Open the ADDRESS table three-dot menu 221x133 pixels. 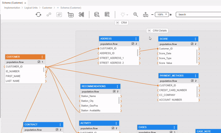136,39
